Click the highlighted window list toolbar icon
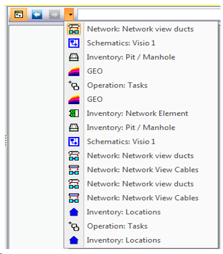223x254 pixels. 19,15
